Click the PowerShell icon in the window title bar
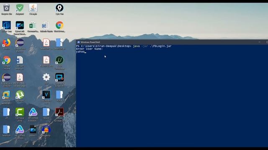 (78, 42)
